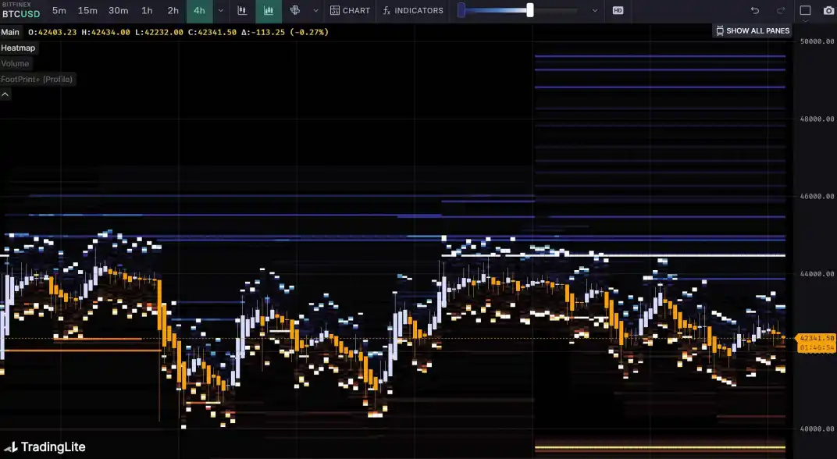The width and height of the screenshot is (837, 459).
Task: Toggle the Heatmap layer visibility
Action: [18, 48]
